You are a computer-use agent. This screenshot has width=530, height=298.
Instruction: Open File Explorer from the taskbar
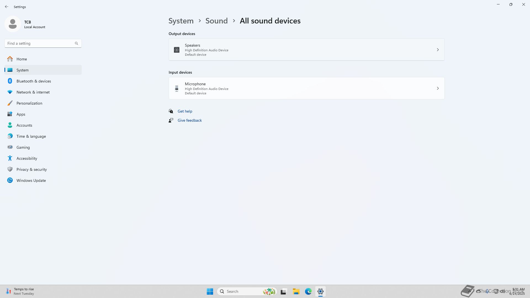point(296,291)
